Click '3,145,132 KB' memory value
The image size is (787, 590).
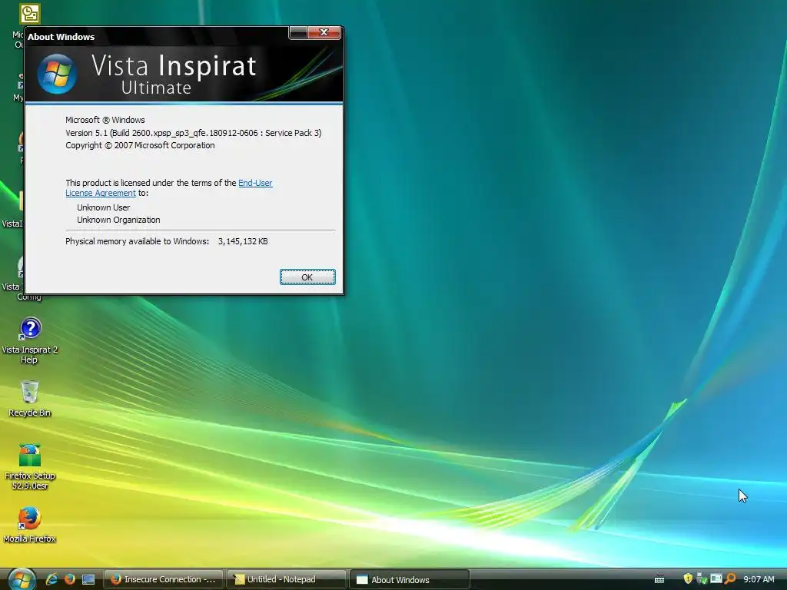243,241
